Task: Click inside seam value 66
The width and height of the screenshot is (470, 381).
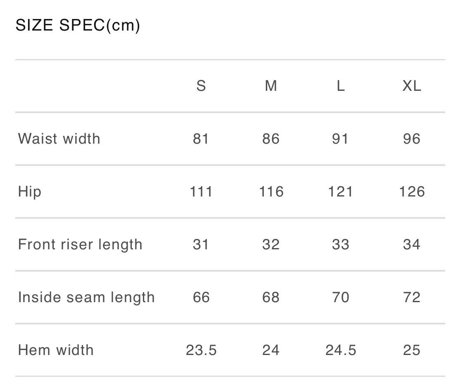Action: 201,297
